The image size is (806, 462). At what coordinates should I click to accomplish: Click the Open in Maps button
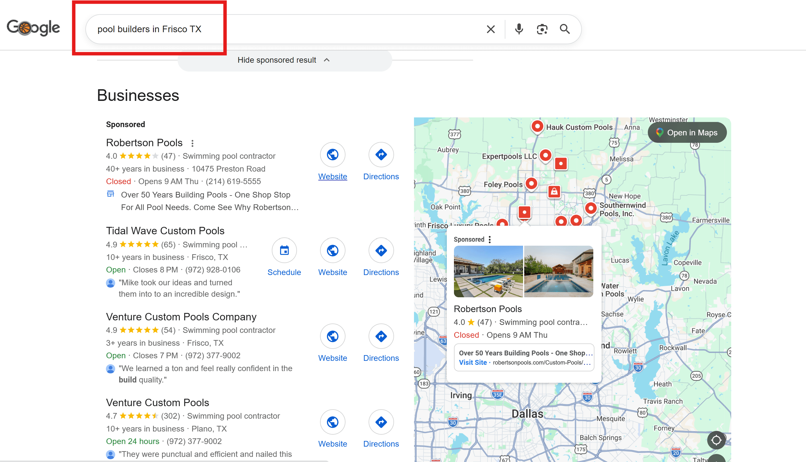pos(687,133)
